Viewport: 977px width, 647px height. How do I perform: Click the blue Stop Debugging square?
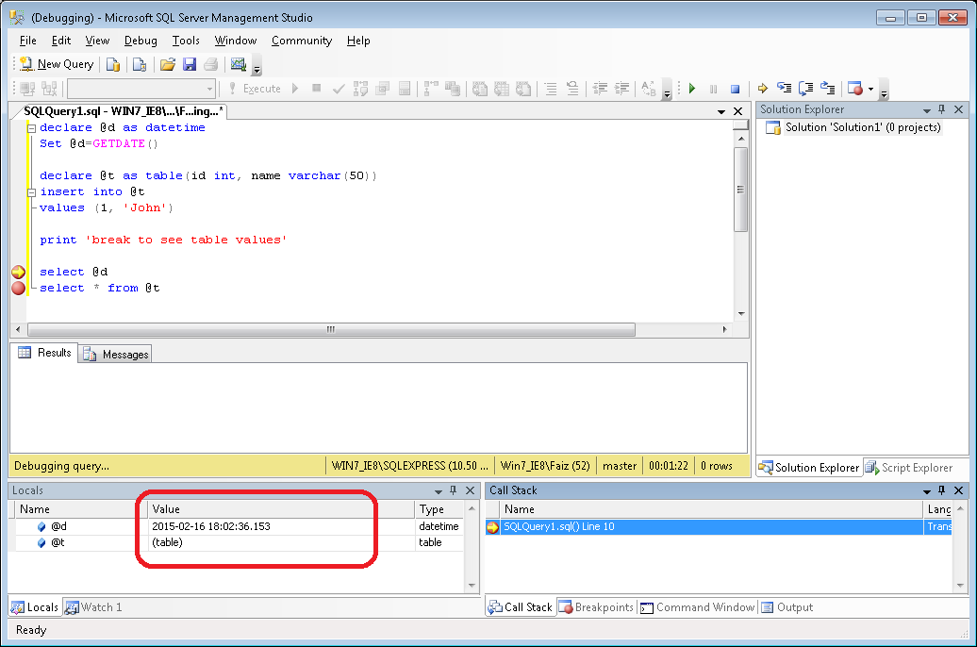[736, 89]
